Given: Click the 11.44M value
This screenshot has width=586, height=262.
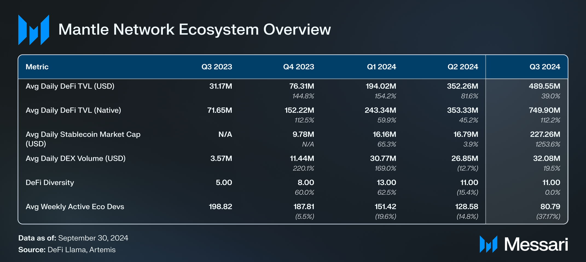Looking at the screenshot, I should (x=302, y=158).
